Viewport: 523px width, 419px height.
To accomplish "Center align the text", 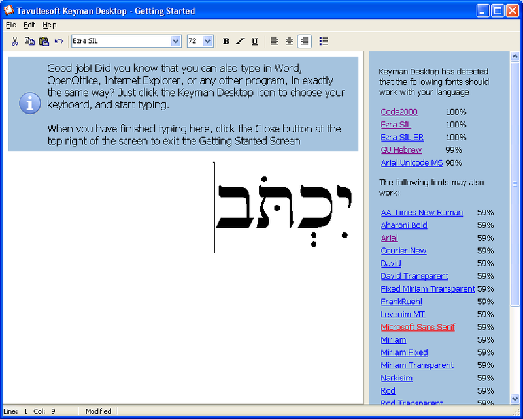I will click(x=289, y=41).
